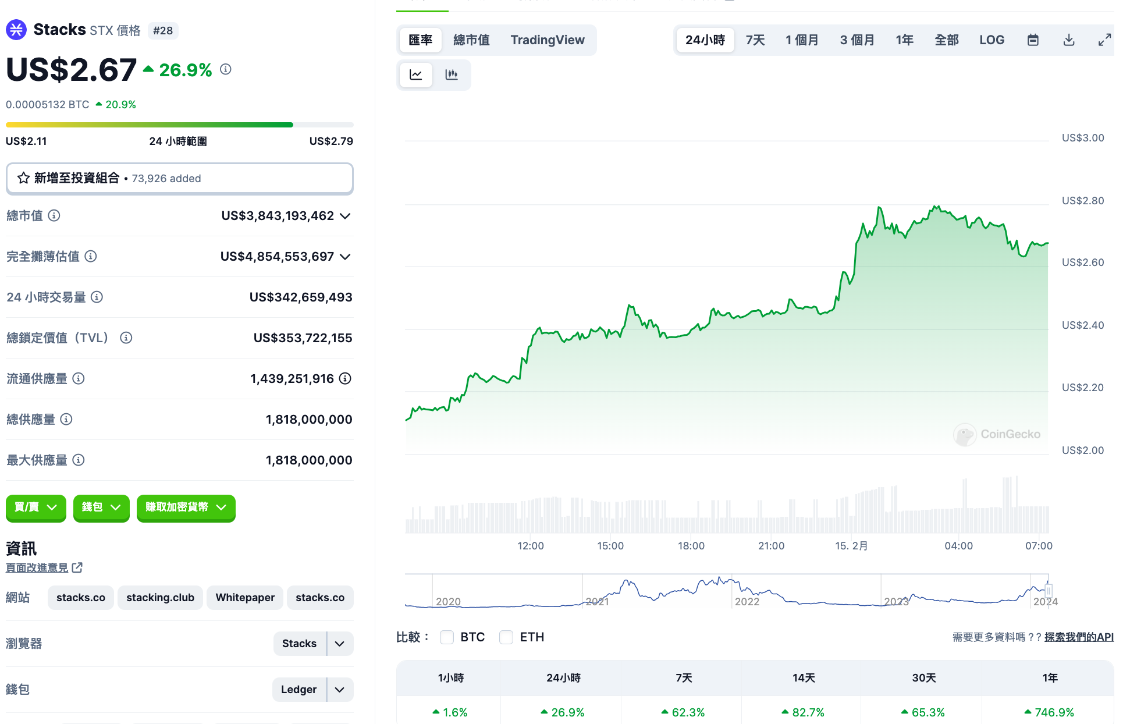Enable ETH comparison checkbox

click(x=506, y=637)
